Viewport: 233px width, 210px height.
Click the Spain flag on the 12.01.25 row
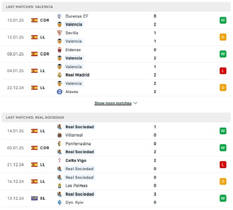coord(34,37)
